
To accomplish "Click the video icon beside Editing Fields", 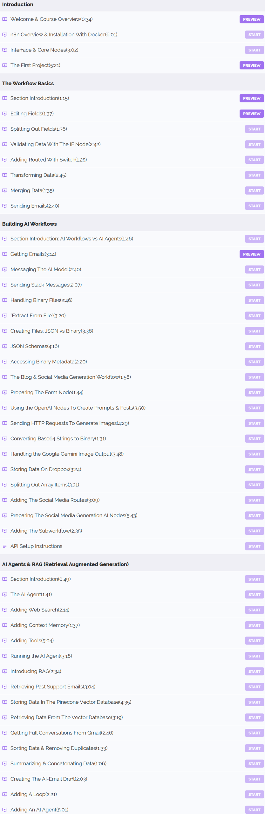I will 5,114.
